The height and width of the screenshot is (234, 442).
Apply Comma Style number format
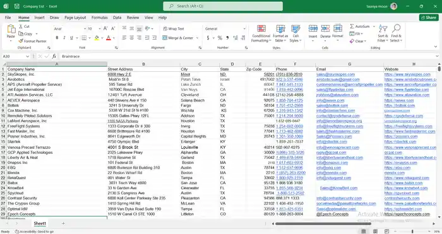(x=227, y=38)
